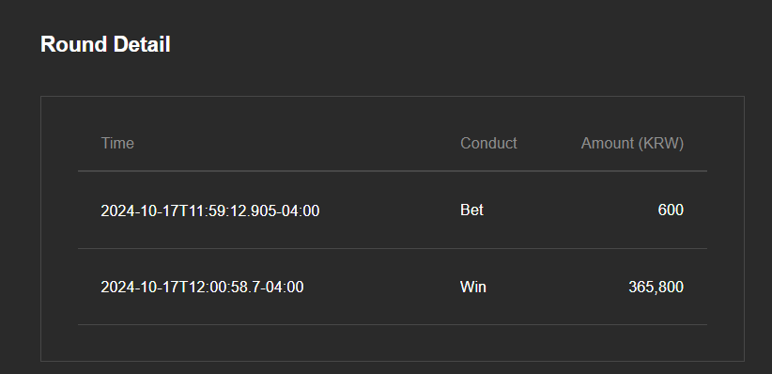The width and height of the screenshot is (772, 374).
Task: Click the divider line beneath the Win row
Action: click(393, 324)
